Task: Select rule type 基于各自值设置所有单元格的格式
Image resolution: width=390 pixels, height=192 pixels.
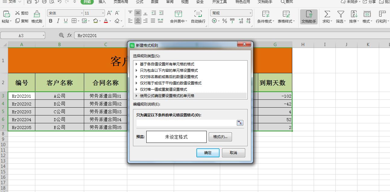Action: (190, 64)
